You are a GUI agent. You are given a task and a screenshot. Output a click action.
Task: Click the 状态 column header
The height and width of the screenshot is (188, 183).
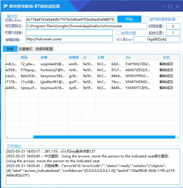pyautogui.click(x=166, y=58)
